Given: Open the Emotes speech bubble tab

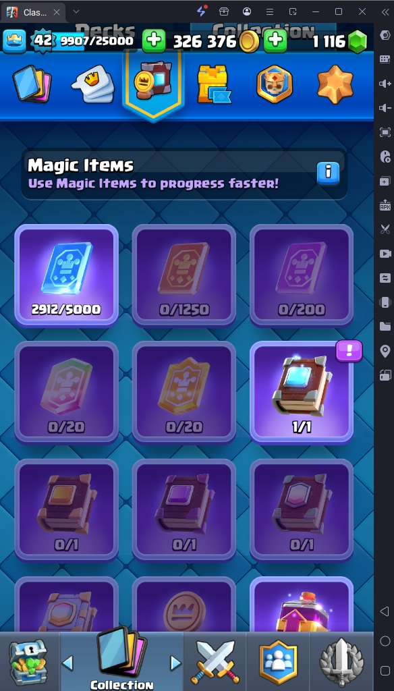Looking at the screenshot, I should tap(93, 84).
